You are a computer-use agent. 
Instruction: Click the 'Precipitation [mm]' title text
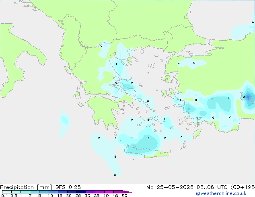[x=26, y=187]
